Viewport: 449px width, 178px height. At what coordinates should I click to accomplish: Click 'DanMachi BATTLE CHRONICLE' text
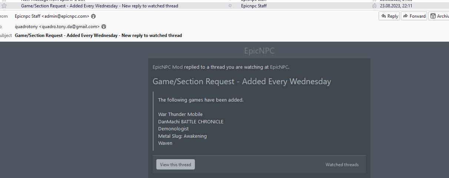(191, 121)
